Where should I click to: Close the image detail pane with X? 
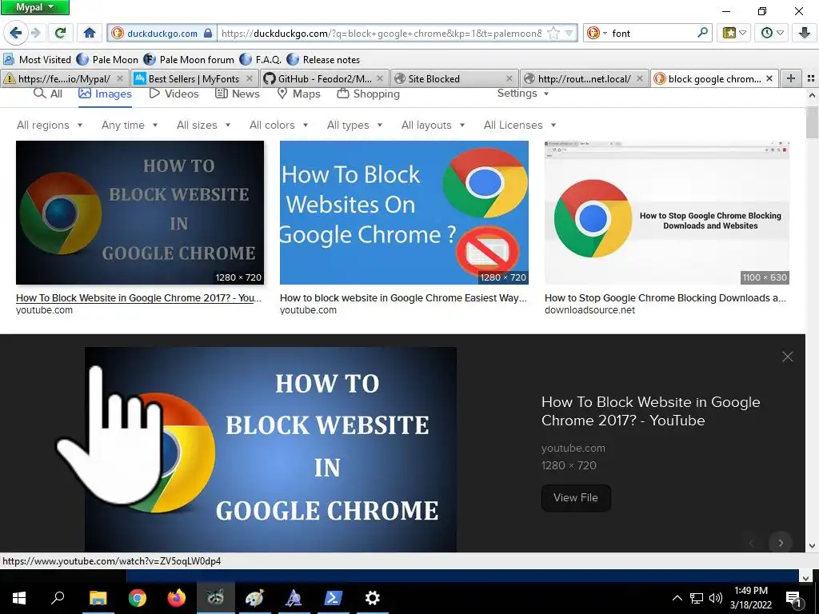click(788, 357)
